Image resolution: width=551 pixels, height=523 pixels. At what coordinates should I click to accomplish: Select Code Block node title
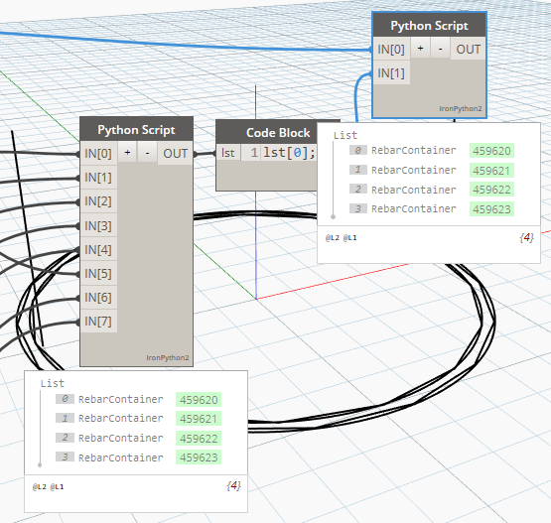(x=278, y=132)
